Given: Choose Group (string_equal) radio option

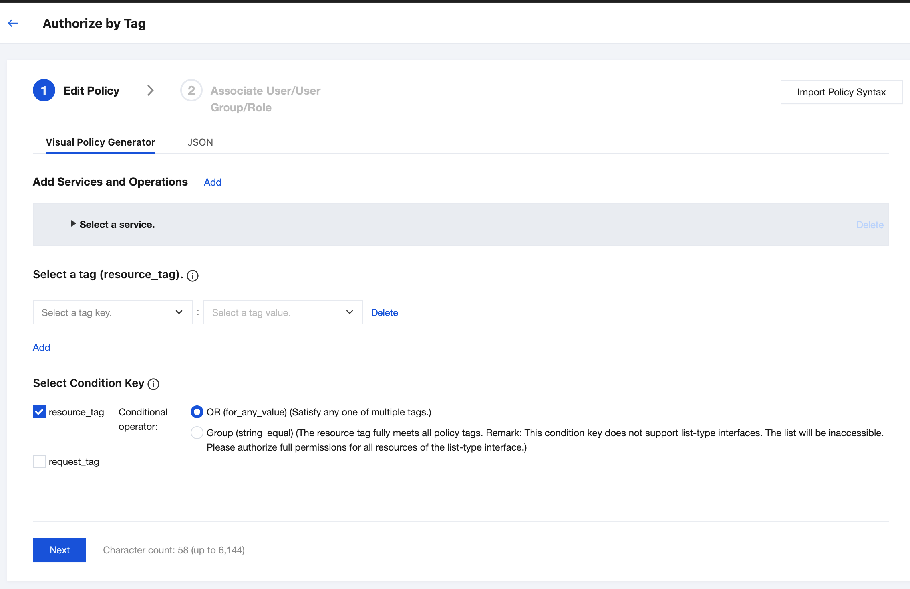Looking at the screenshot, I should (x=197, y=433).
